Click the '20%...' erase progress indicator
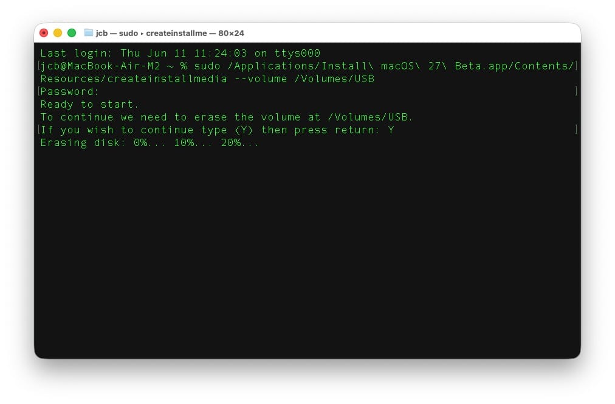 (x=240, y=143)
